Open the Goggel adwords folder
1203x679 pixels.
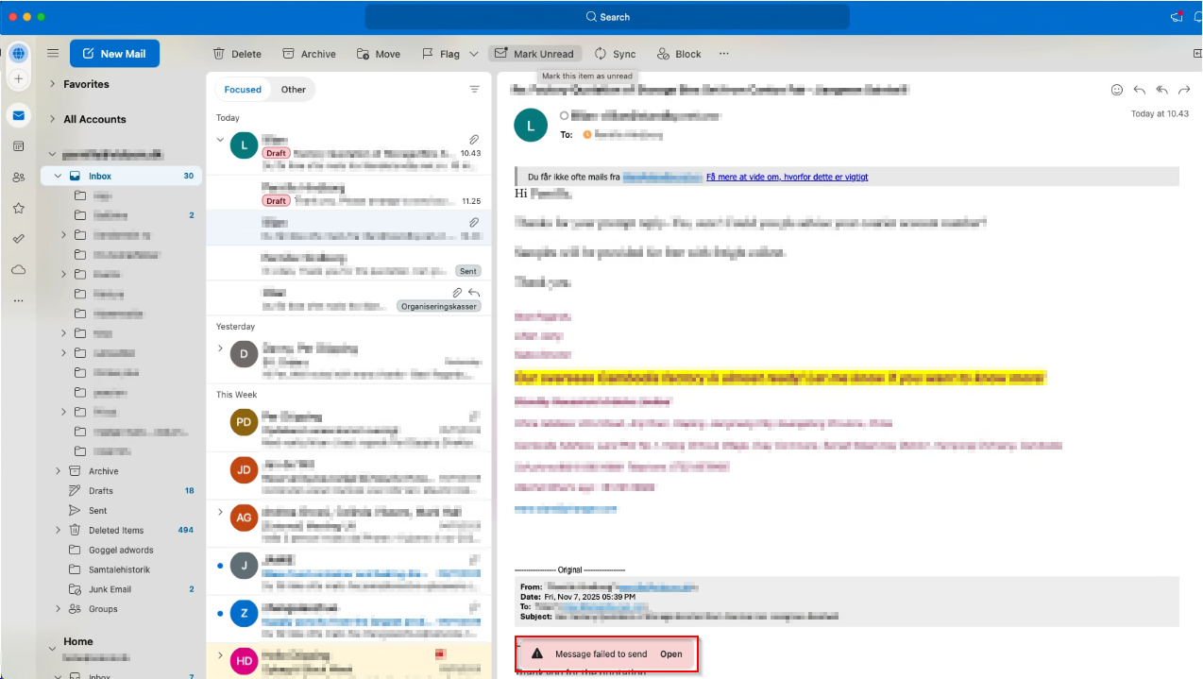click(x=121, y=550)
